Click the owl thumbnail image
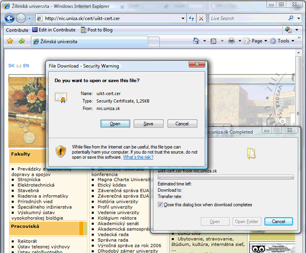The image size is (306, 253). click(272, 247)
